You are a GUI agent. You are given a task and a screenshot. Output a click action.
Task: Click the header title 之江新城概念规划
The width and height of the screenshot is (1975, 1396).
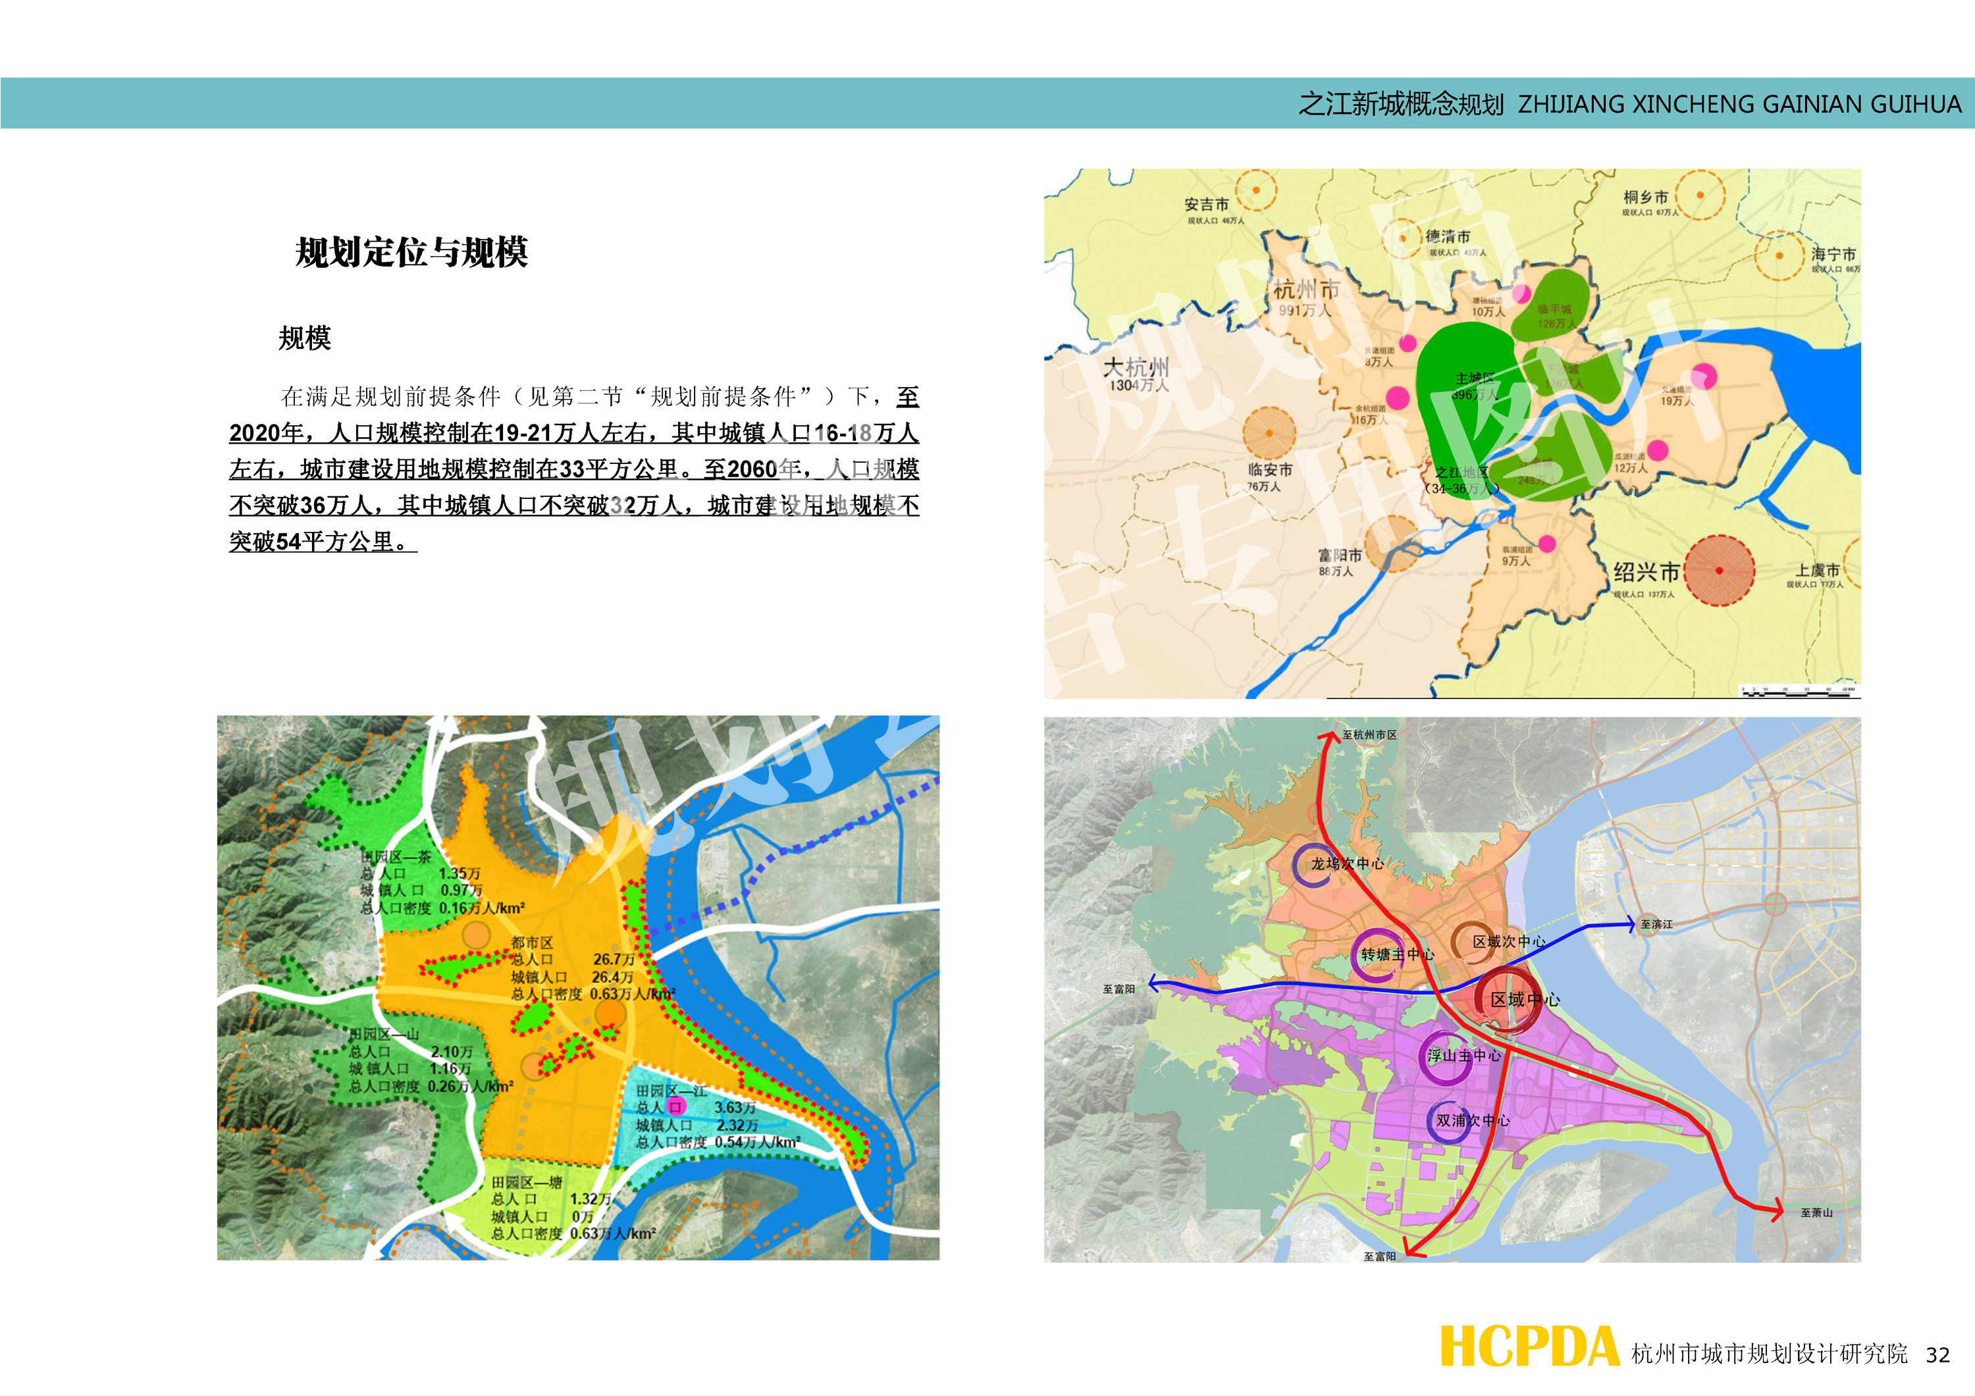click(x=1400, y=104)
